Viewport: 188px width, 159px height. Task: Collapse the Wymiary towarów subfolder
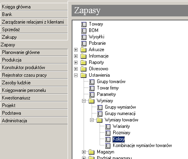(x=92, y=120)
